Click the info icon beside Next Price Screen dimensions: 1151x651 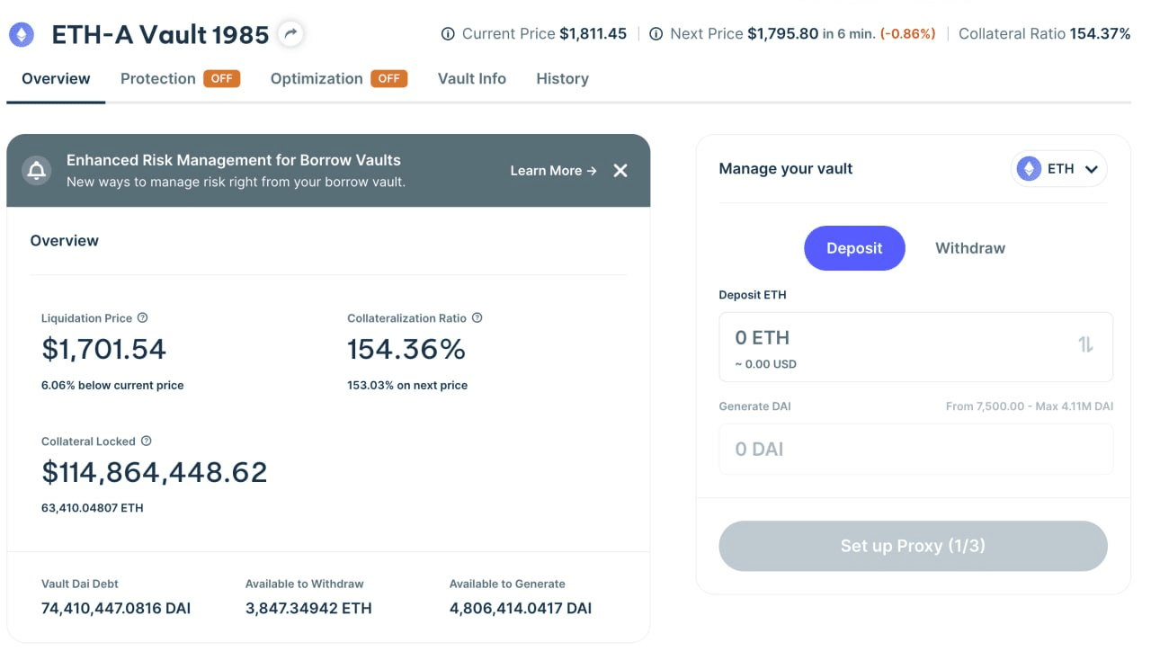point(656,34)
